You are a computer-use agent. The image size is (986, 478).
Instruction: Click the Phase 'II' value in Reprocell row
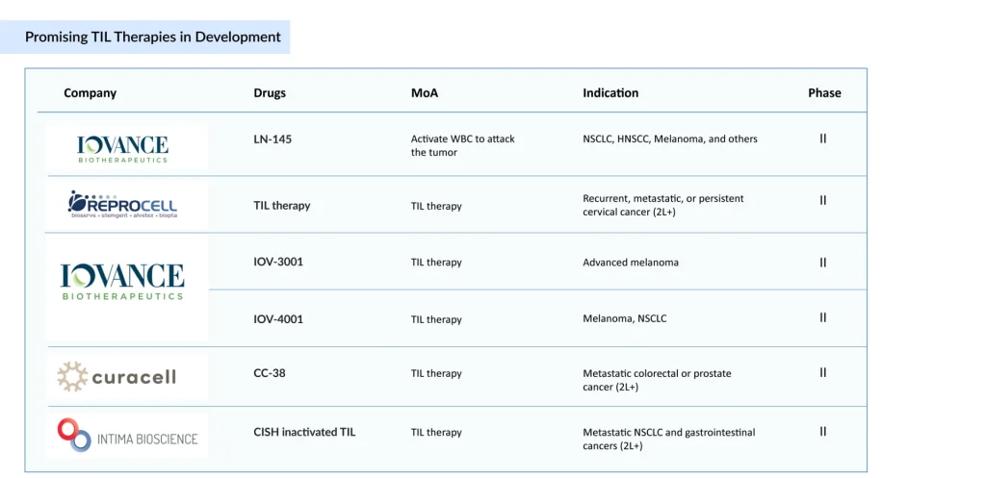(823, 200)
